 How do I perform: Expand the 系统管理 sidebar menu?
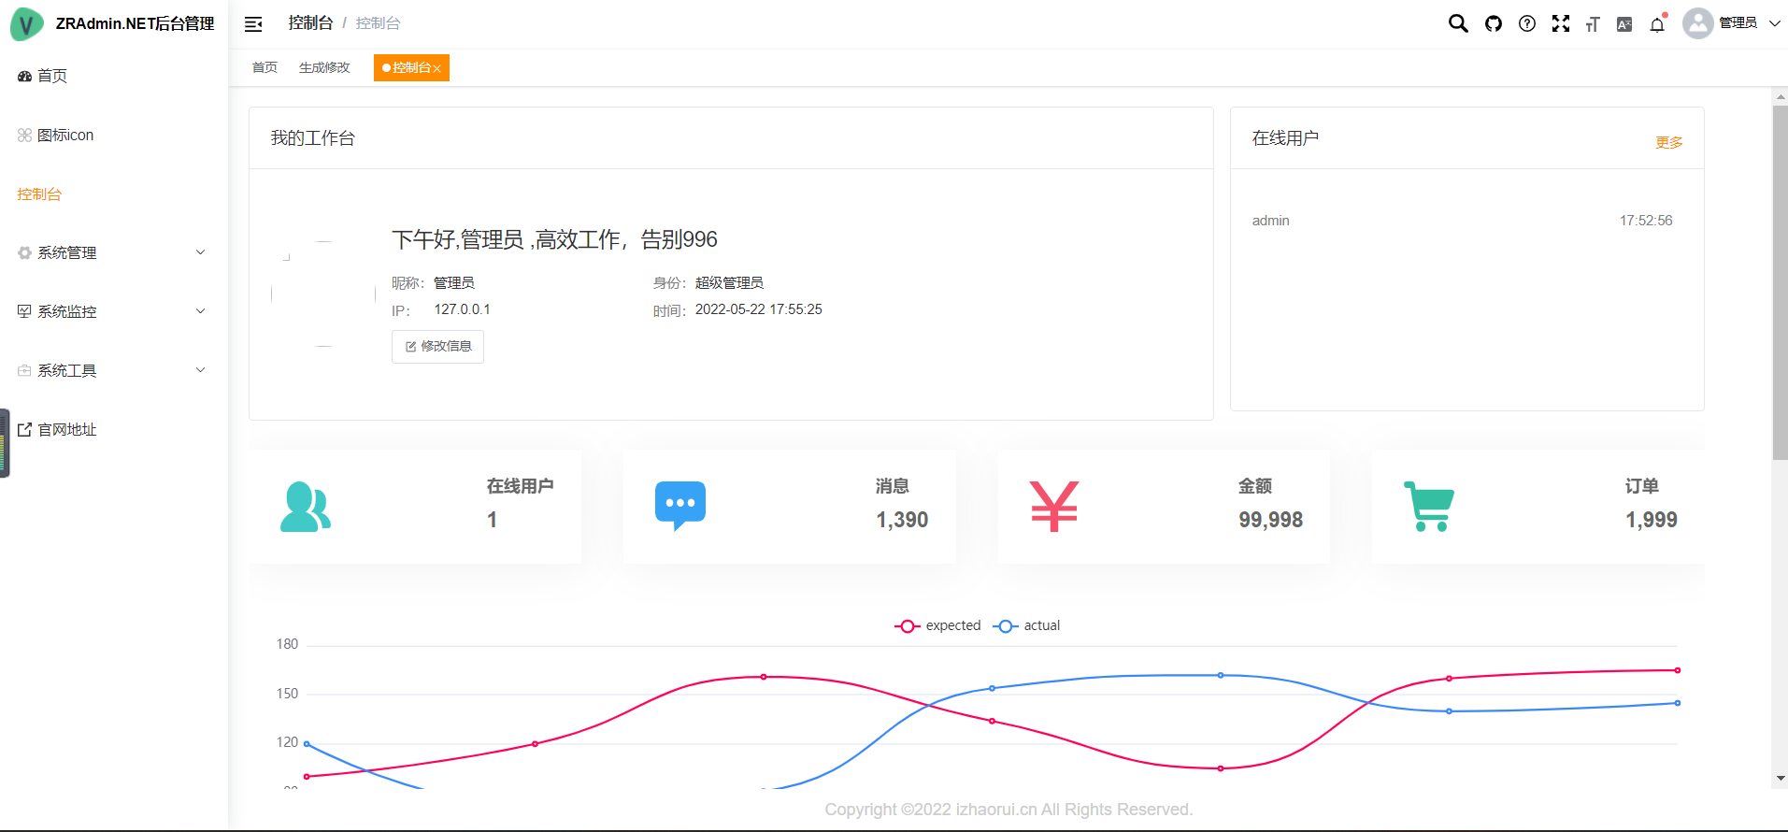click(x=112, y=252)
